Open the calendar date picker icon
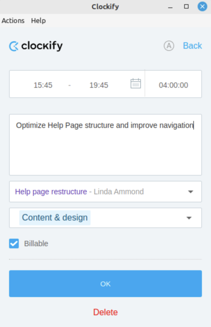 point(136,83)
